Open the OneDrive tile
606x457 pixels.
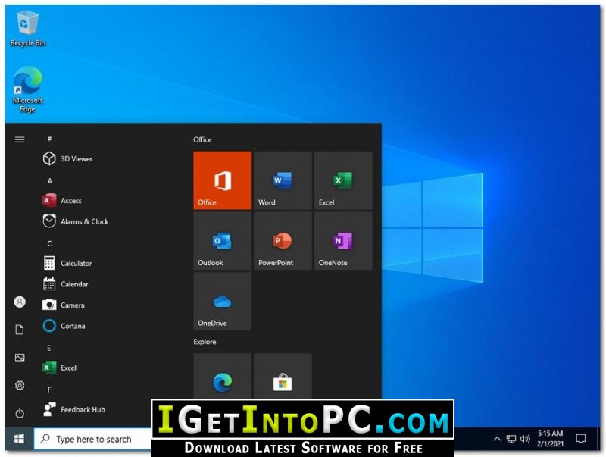coord(222,301)
